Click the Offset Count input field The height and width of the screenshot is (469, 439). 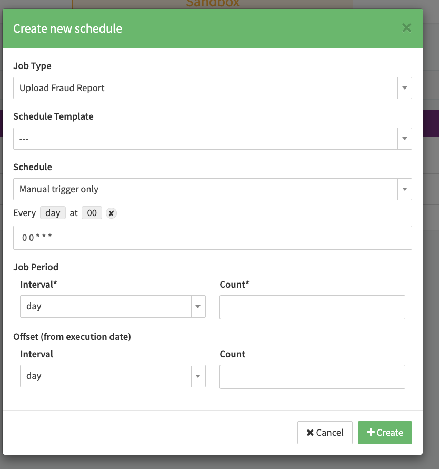[312, 377]
